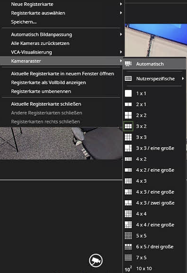Choose Registerkarte auswählen menu entry
This screenshot has height=273, width=187.
(62, 13)
